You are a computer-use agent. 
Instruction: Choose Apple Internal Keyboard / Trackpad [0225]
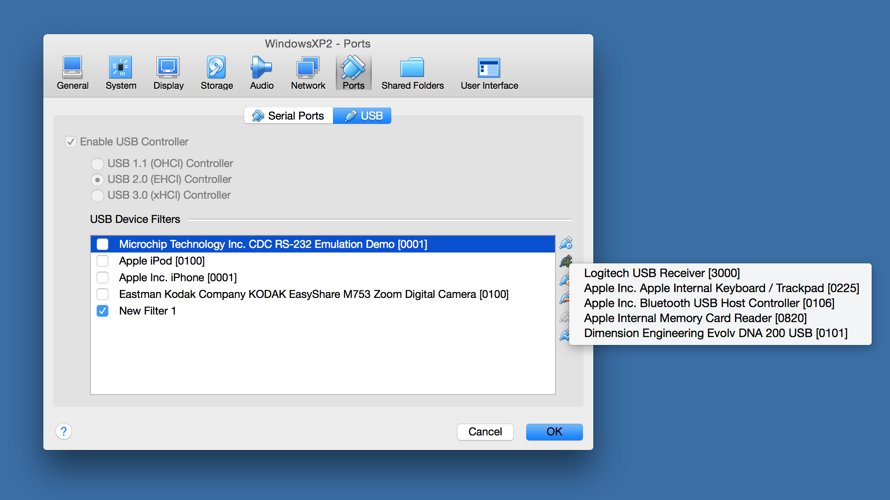tap(720, 288)
